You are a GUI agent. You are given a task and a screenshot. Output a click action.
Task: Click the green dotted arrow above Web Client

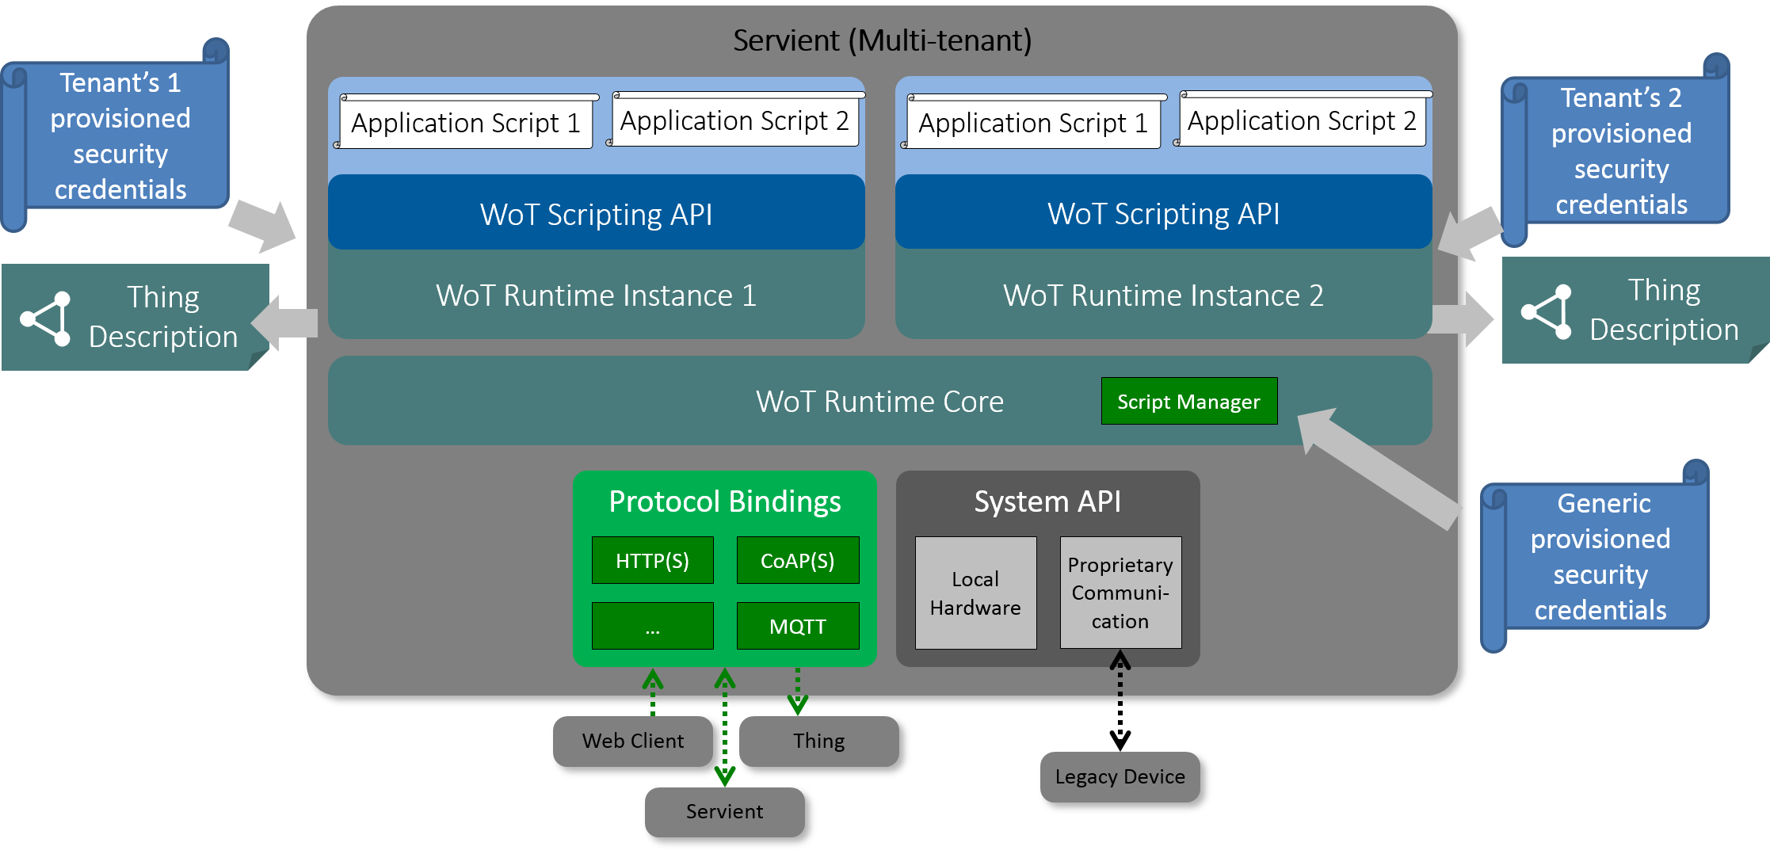coord(652,692)
